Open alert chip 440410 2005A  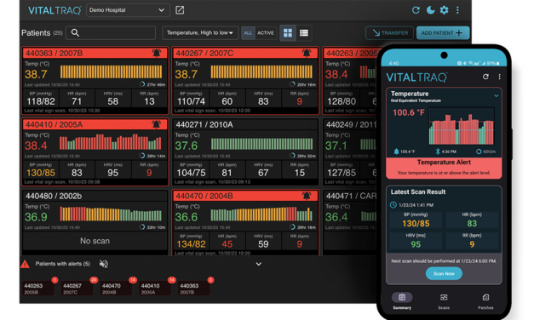coord(156,289)
